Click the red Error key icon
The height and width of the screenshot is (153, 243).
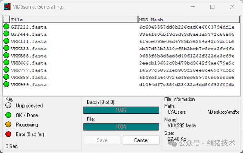pyautogui.click(x=8, y=134)
